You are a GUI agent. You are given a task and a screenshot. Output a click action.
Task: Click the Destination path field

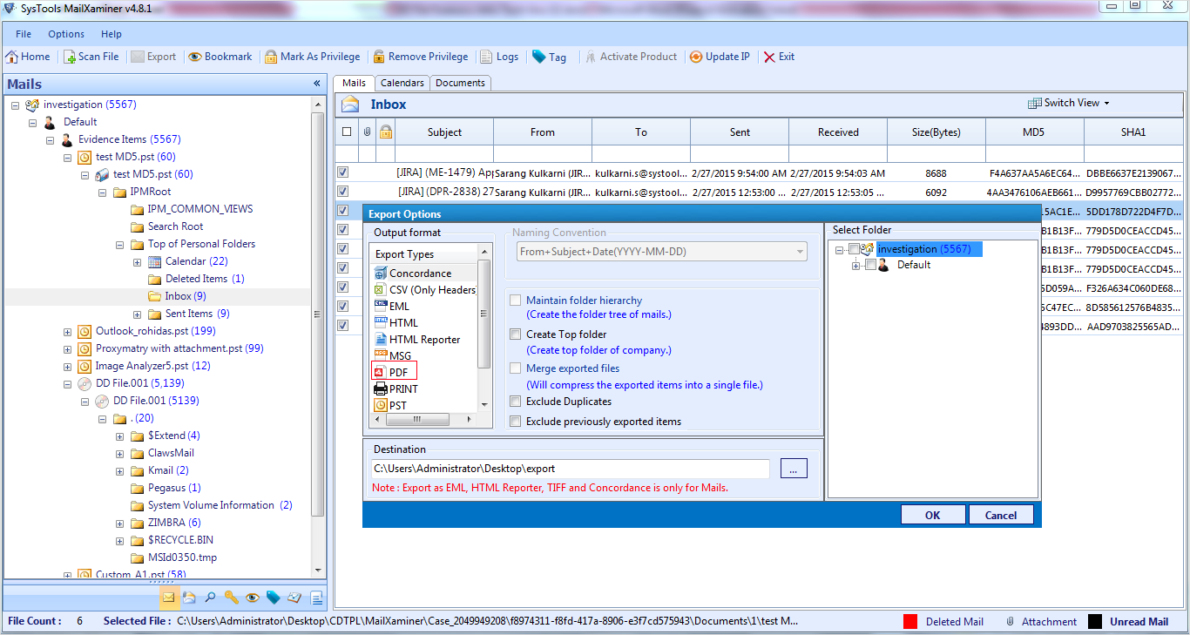571,469
